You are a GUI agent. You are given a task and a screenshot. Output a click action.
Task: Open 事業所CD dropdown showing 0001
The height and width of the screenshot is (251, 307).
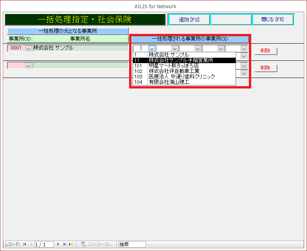(x=28, y=48)
